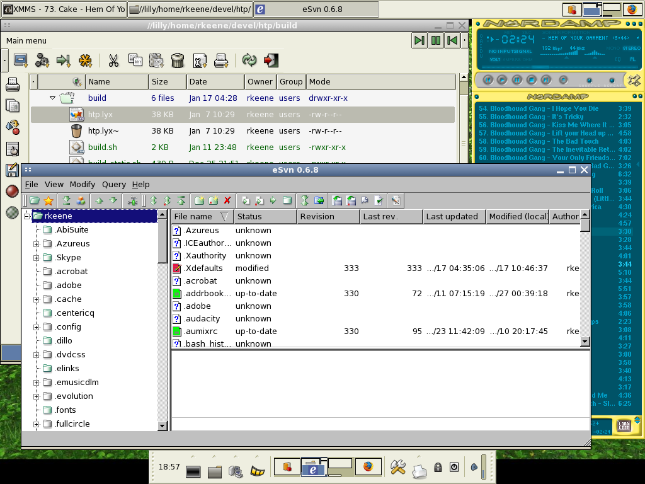Open workspace folder icon in eSvn toolbar
The image size is (645, 484).
[35, 200]
